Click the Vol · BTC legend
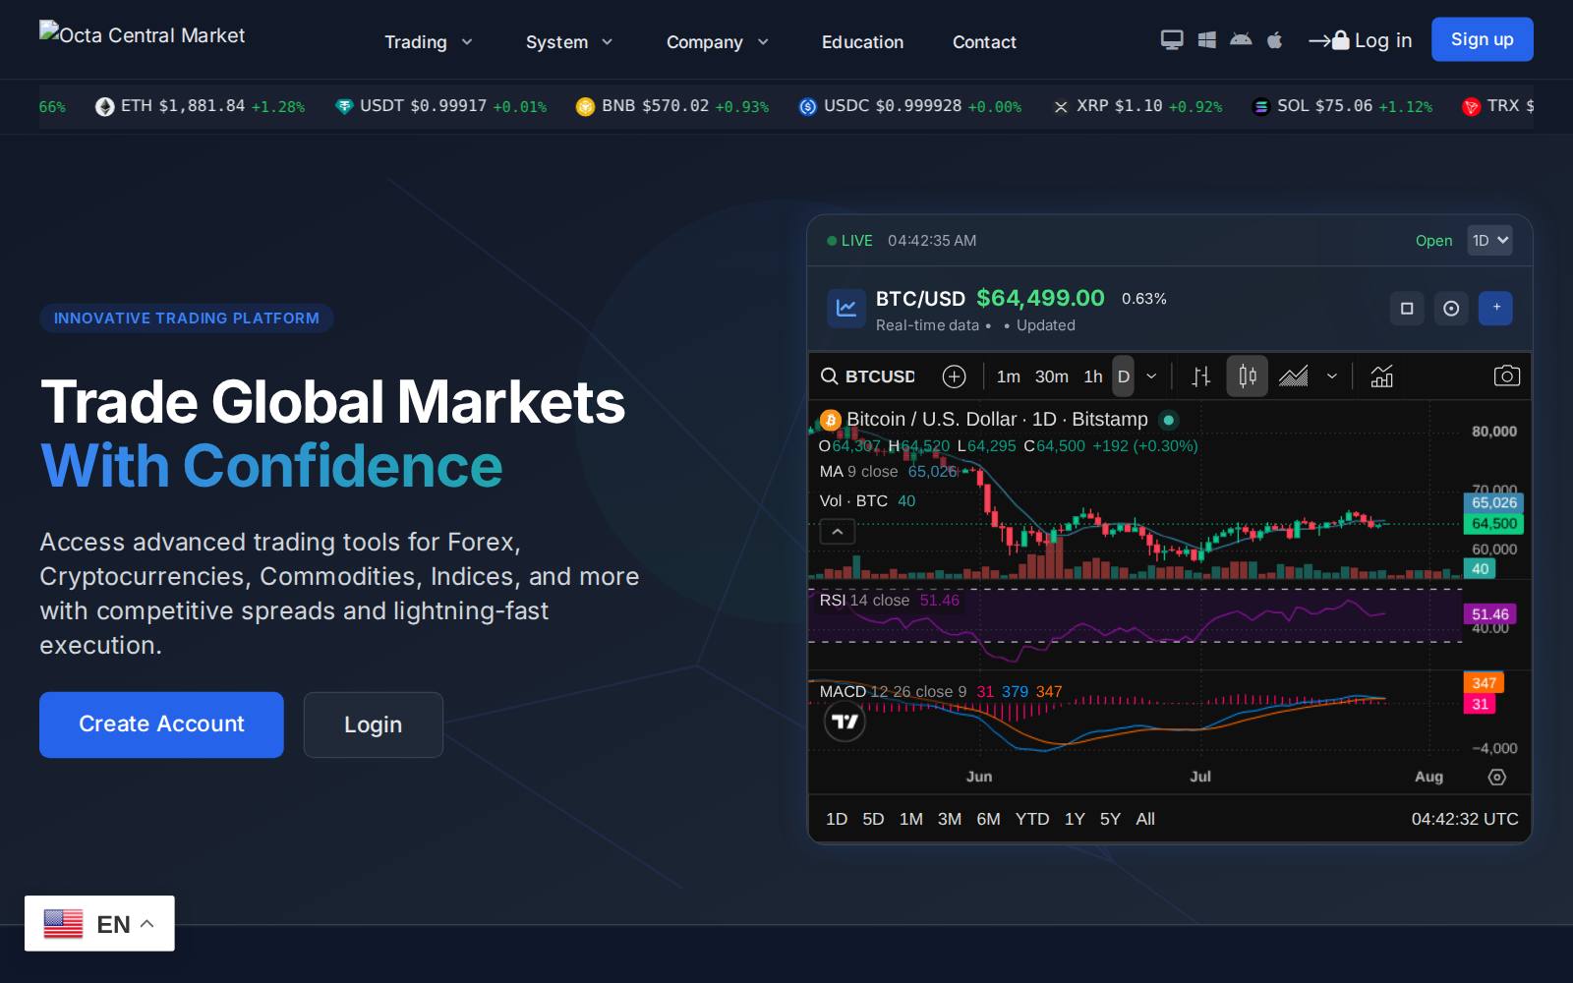1573x983 pixels. [x=853, y=500]
